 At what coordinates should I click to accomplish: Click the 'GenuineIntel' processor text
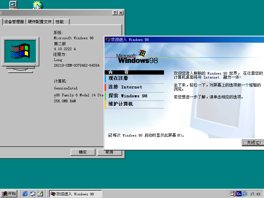click(x=66, y=88)
